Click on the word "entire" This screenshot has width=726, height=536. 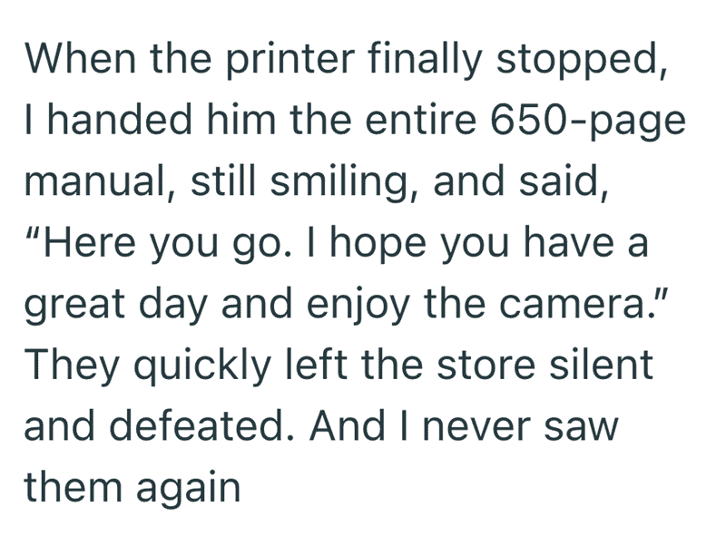click(420, 120)
